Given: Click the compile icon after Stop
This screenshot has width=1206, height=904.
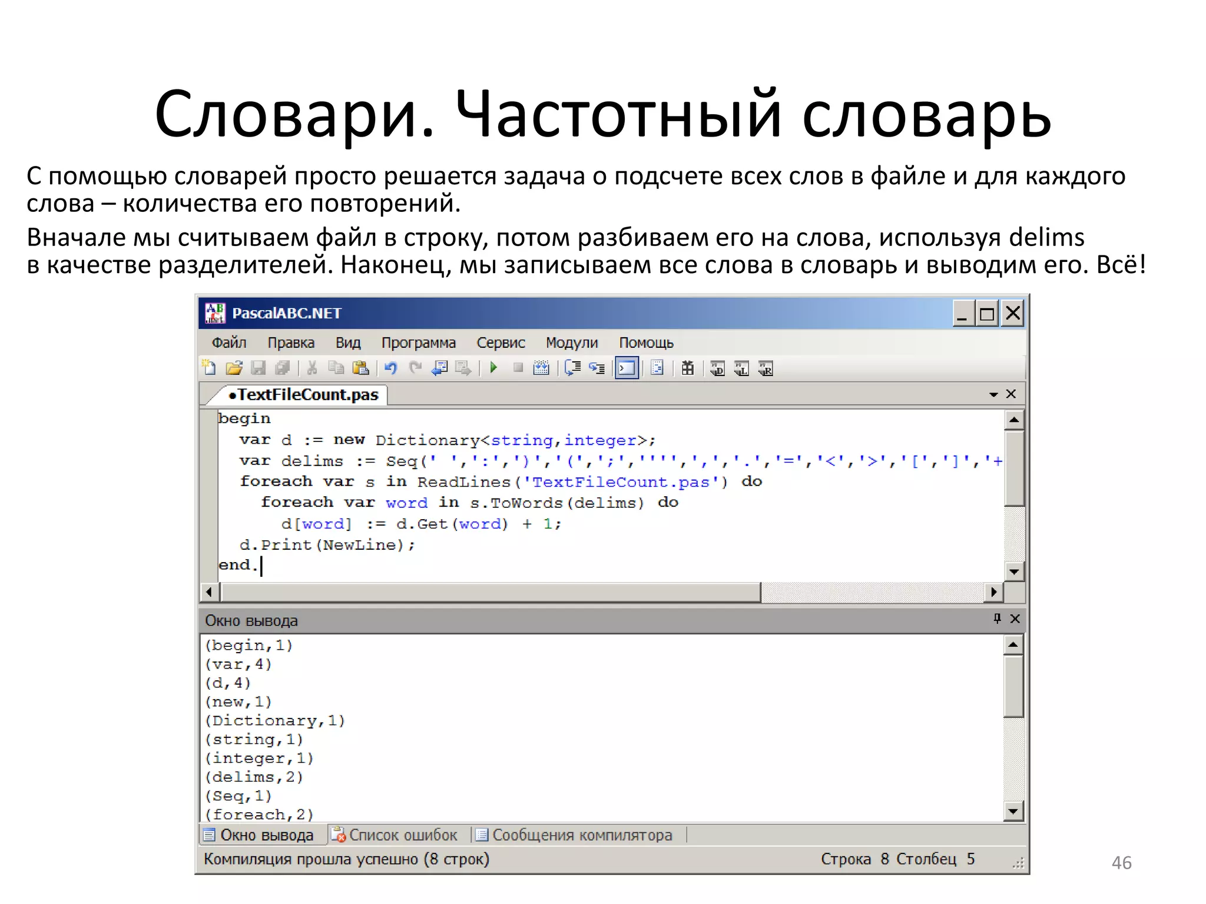Looking at the screenshot, I should click(x=541, y=368).
